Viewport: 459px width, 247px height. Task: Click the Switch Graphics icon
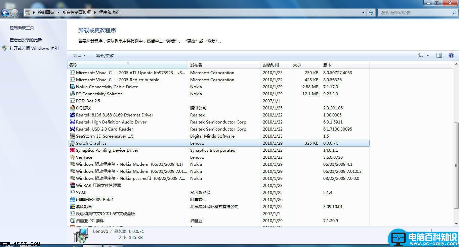[x=73, y=143]
